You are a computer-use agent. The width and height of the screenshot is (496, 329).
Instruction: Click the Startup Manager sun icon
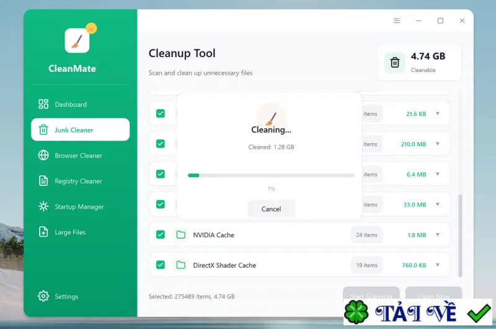(x=43, y=206)
